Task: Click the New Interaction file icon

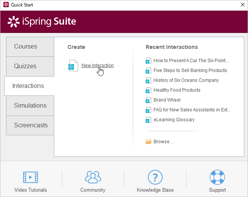Action: pyautogui.click(x=73, y=66)
